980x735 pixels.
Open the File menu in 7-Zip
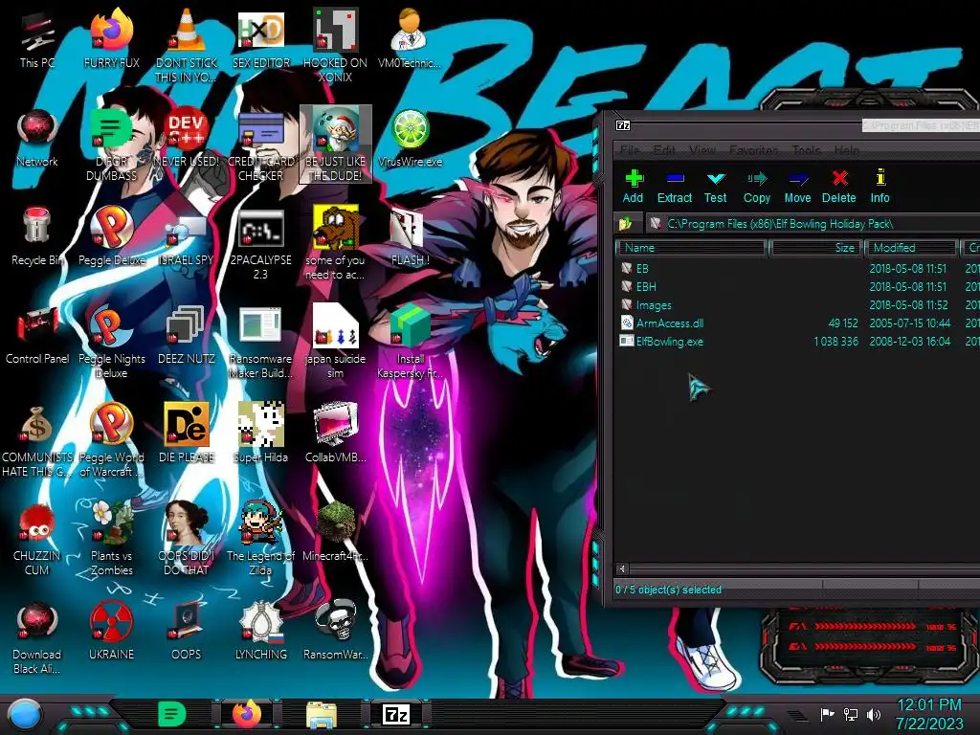[630, 150]
